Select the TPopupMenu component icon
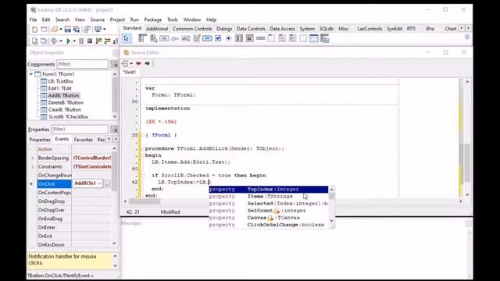The height and width of the screenshot is (281, 500). coord(153,38)
